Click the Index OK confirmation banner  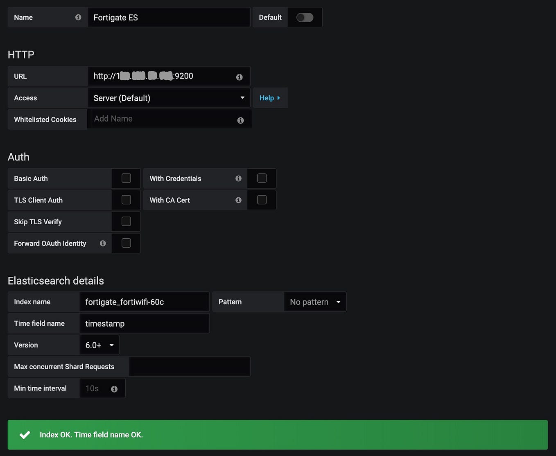coord(278,435)
